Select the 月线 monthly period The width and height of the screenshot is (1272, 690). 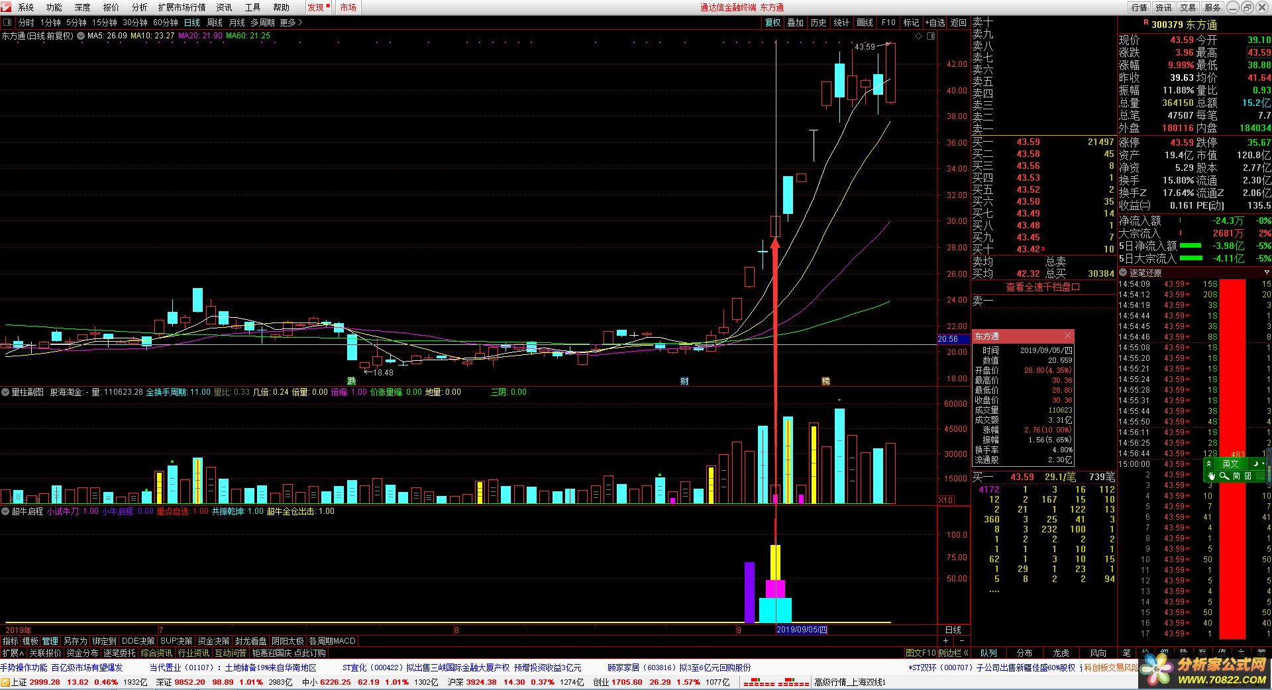point(237,23)
